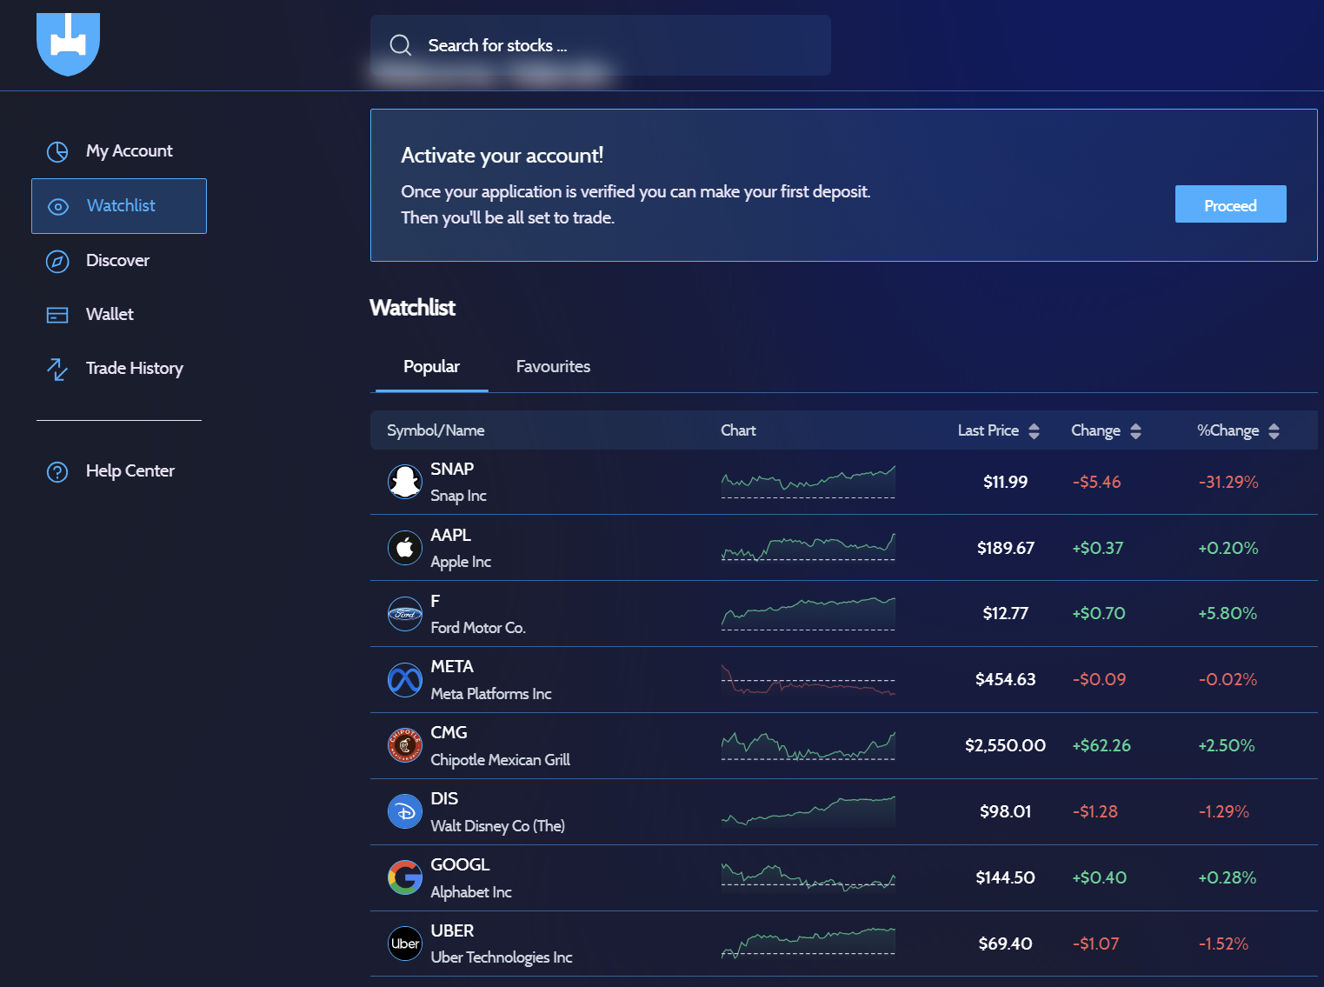Select Uber Technologies Inc name
The image size is (1324, 987).
click(x=502, y=957)
